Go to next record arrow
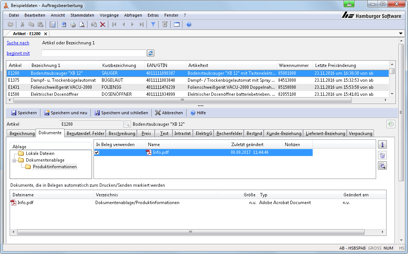Screen dimensions: 408x254 (x=132, y=25)
